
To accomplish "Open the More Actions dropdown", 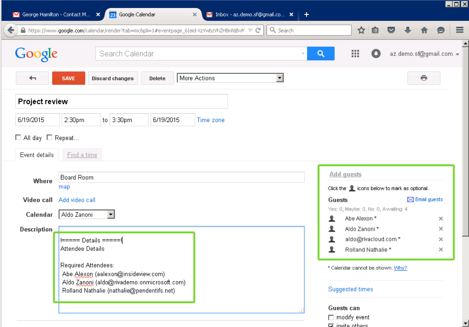I will [230, 78].
